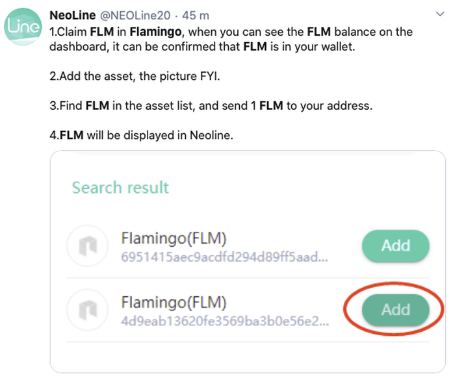Expand the tweet options chevron
The image size is (453, 378).
pyautogui.click(x=439, y=14)
